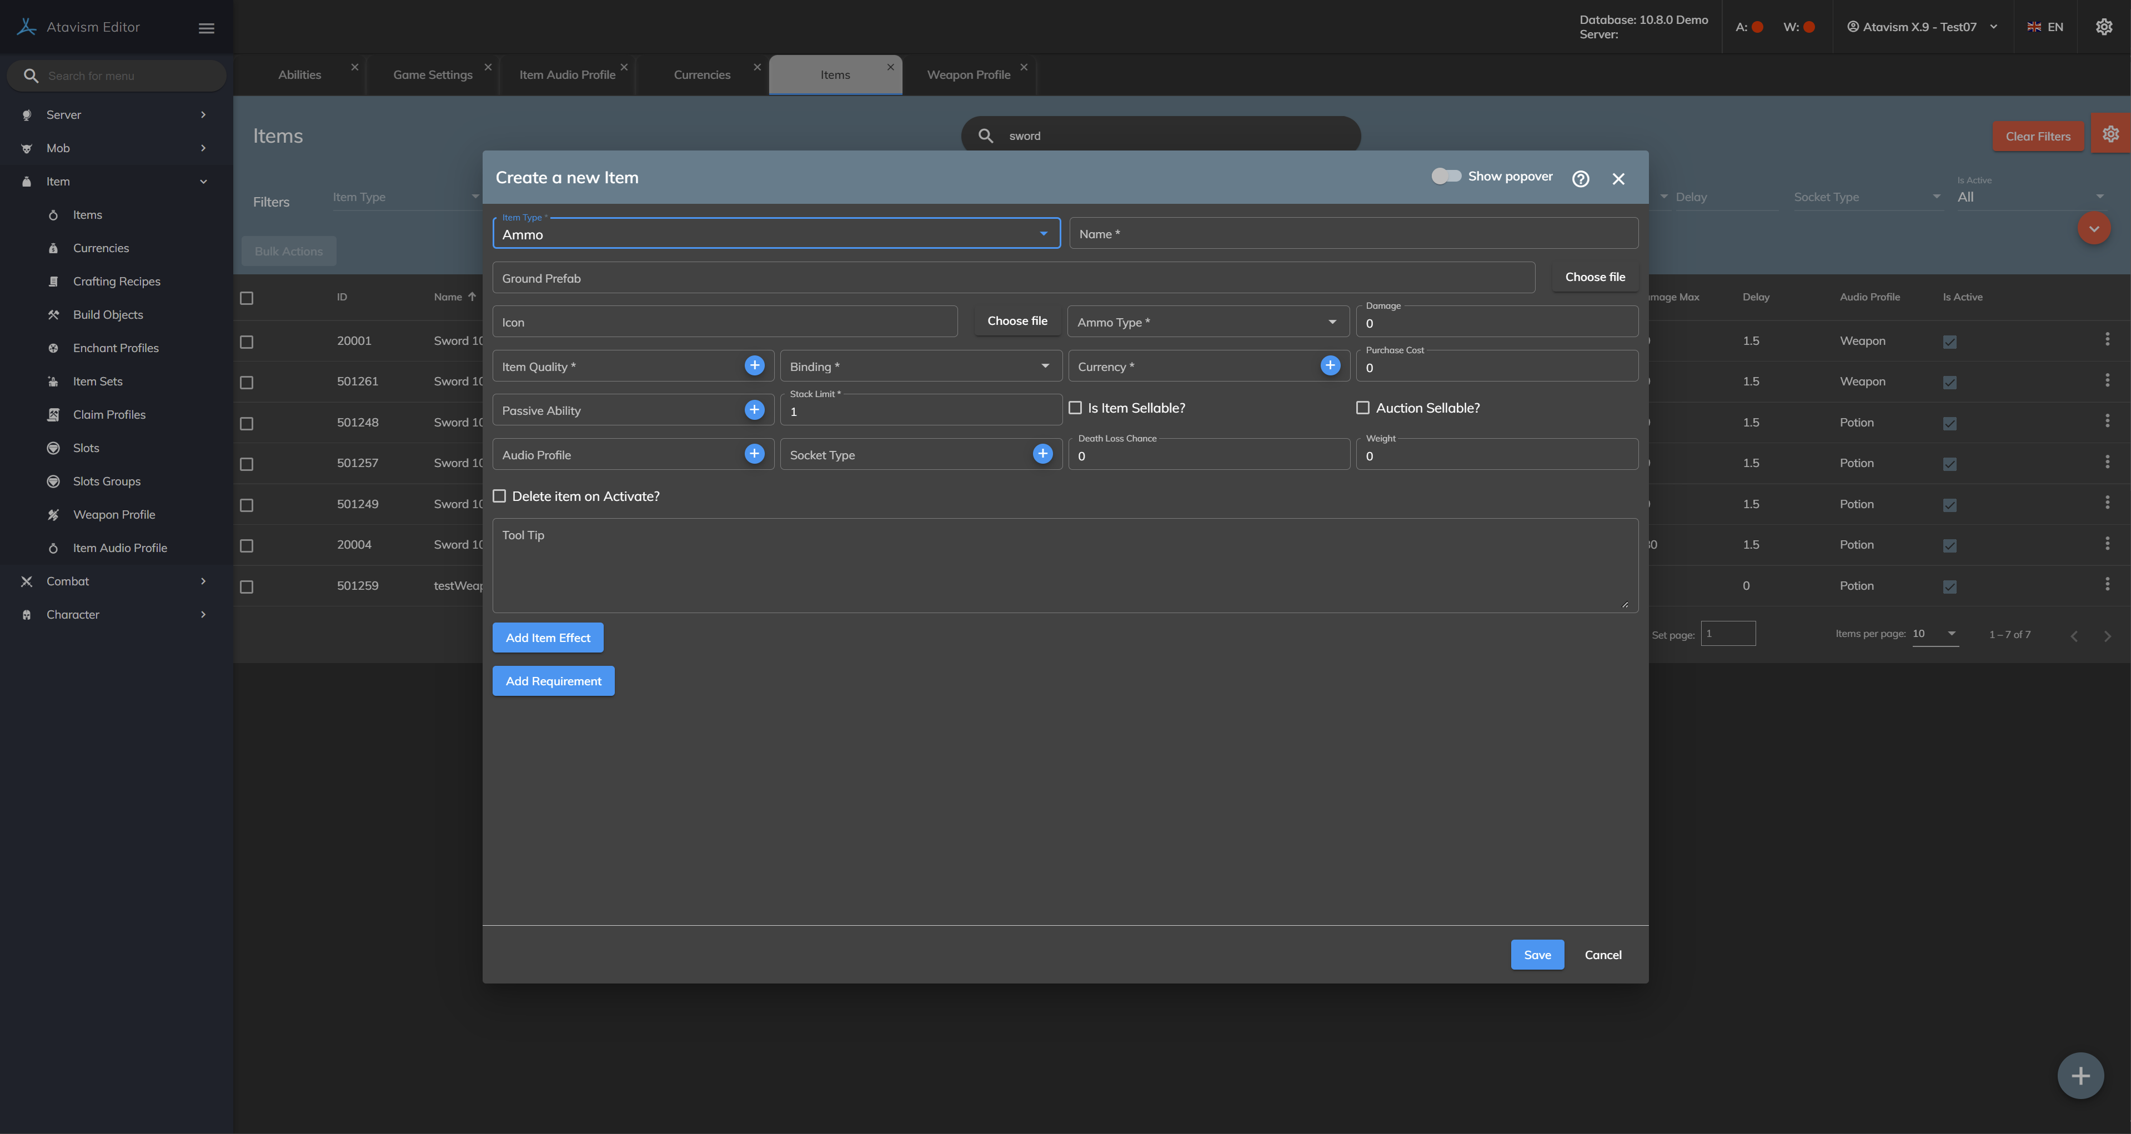Click the Add Item Effect button

(x=548, y=638)
